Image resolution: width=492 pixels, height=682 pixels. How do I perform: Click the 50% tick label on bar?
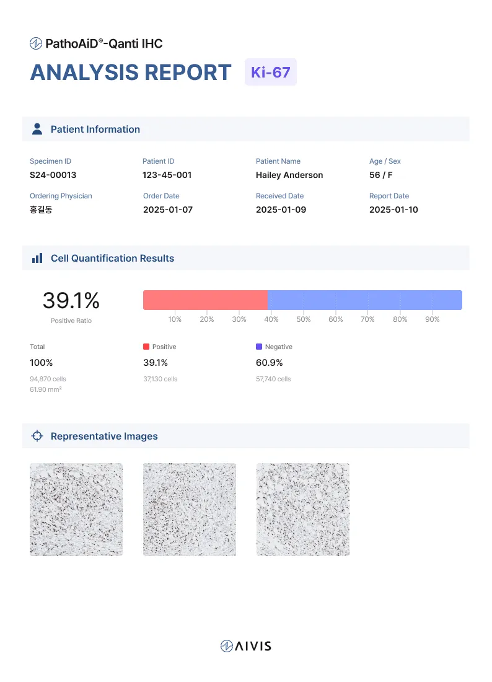coord(303,319)
